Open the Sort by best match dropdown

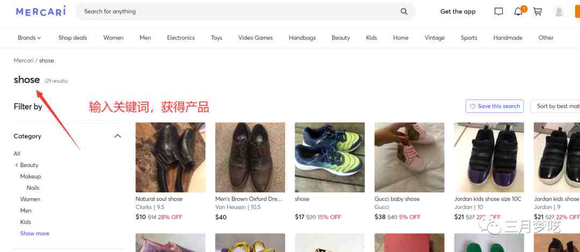(x=555, y=106)
